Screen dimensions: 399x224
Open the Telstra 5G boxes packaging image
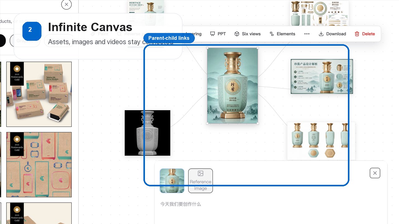[x=39, y=94]
